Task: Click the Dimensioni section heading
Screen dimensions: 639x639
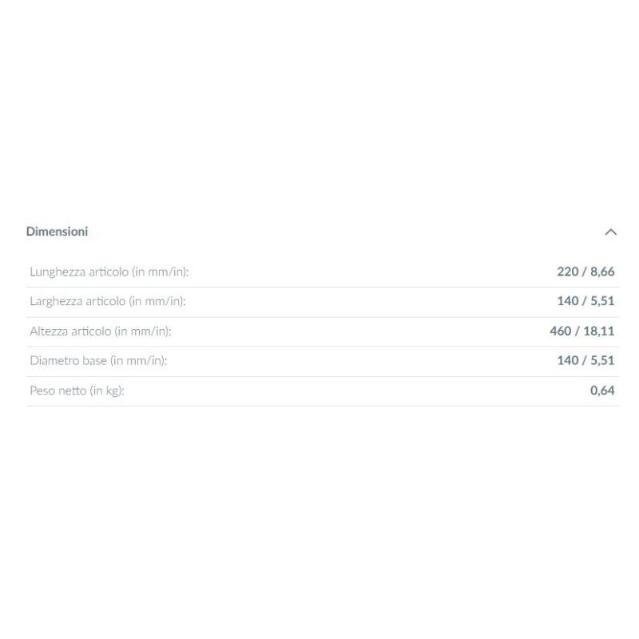Action: click(x=57, y=232)
